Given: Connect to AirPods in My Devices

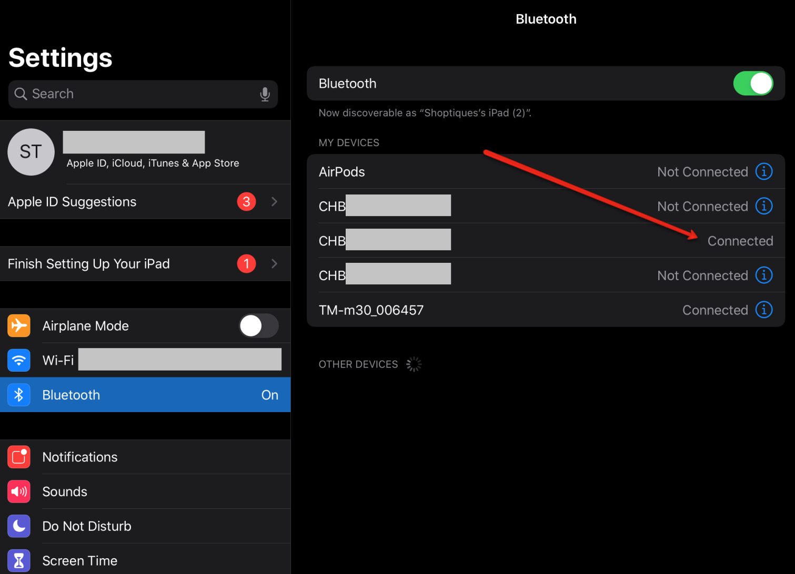Looking at the screenshot, I should pyautogui.click(x=546, y=171).
